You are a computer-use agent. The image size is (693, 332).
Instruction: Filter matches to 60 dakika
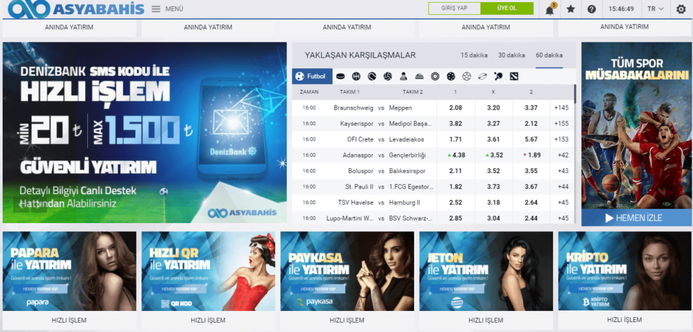click(x=549, y=55)
